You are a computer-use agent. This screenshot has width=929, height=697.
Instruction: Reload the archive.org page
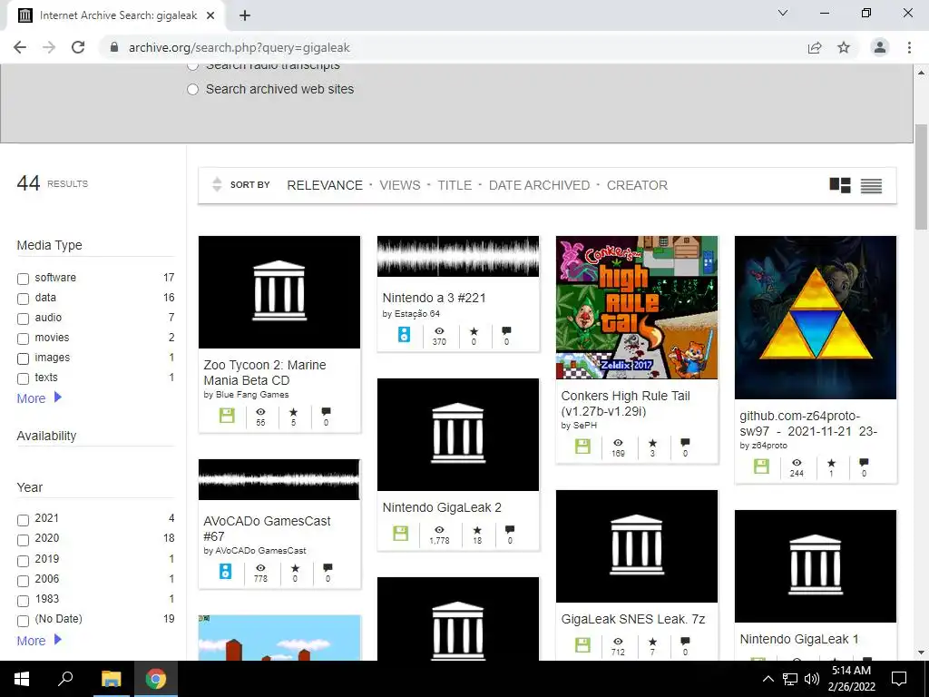[78, 47]
